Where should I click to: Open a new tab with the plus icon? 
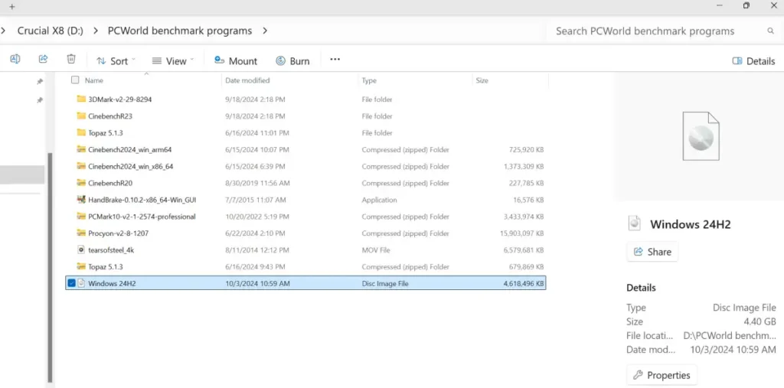[x=12, y=6]
